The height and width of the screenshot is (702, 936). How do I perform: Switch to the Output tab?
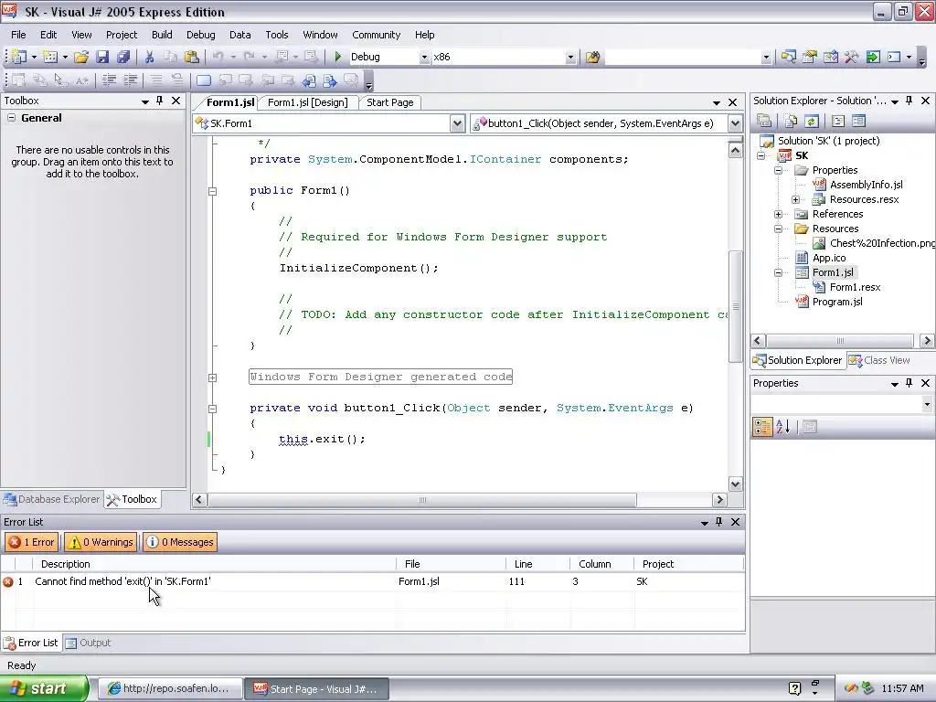coord(89,643)
